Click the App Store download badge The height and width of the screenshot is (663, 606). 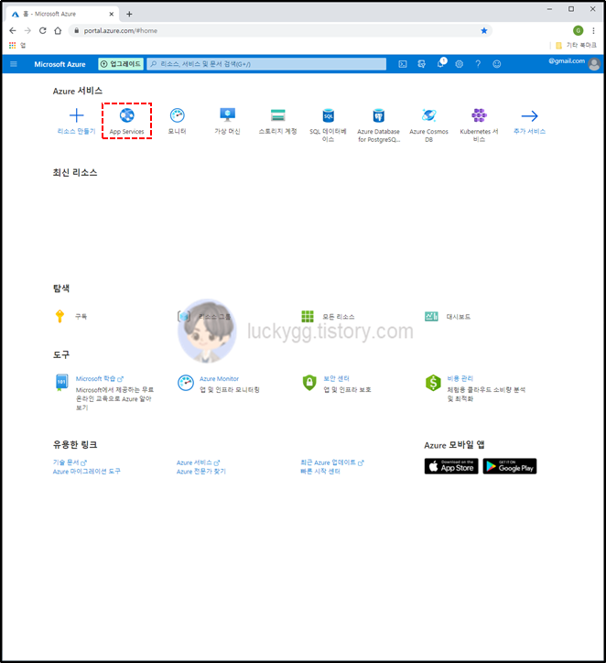(451, 466)
